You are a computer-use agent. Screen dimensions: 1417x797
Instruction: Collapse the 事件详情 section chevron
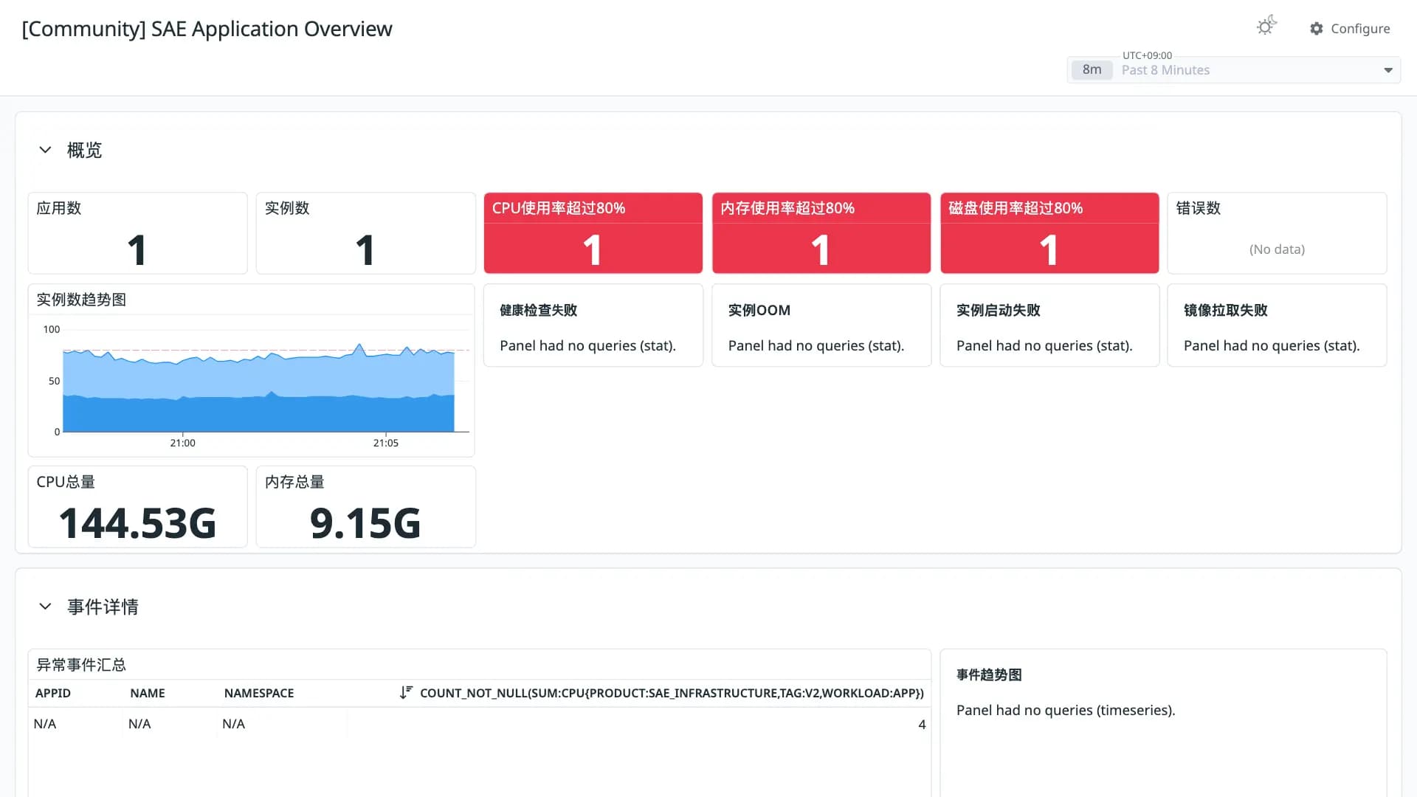coord(45,607)
